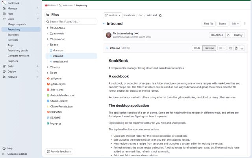Copy the commit SHA 84638341
252x158 pixels.
click(x=228, y=35)
